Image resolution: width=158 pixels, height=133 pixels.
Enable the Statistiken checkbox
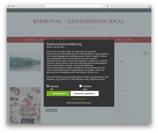(x=81, y=86)
